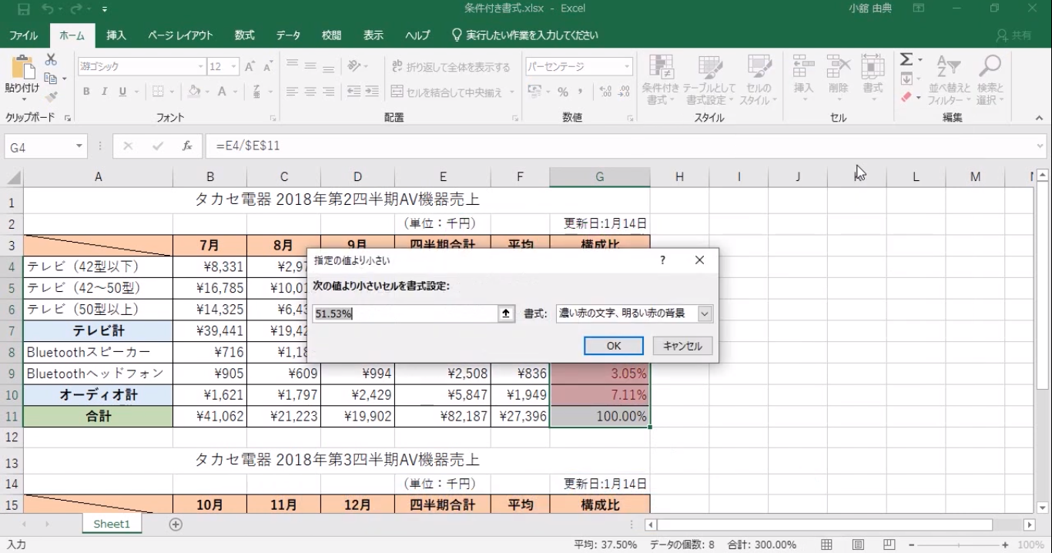Open the Name Box dropdown arrow
1052x553 pixels.
(x=79, y=146)
